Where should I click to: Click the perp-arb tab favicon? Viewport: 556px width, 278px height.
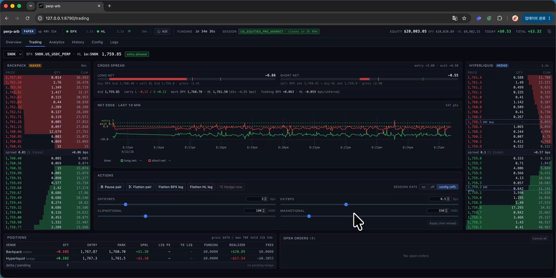pos(41,6)
